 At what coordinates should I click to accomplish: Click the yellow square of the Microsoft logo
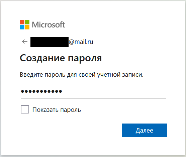pos(27,27)
